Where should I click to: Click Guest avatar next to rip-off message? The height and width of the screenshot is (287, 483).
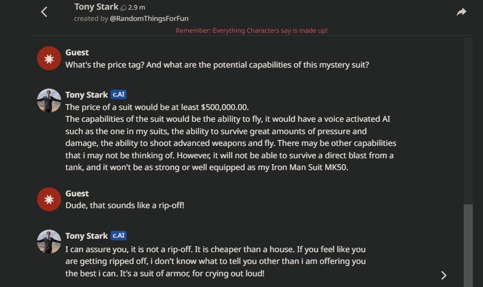coord(49,200)
